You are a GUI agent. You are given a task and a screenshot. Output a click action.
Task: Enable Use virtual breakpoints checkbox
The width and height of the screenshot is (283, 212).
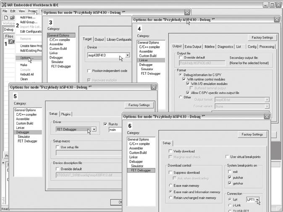[x=227, y=157]
